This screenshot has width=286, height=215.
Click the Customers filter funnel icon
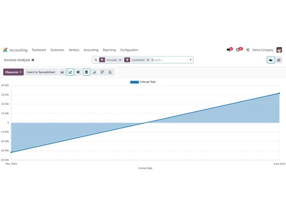point(127,60)
